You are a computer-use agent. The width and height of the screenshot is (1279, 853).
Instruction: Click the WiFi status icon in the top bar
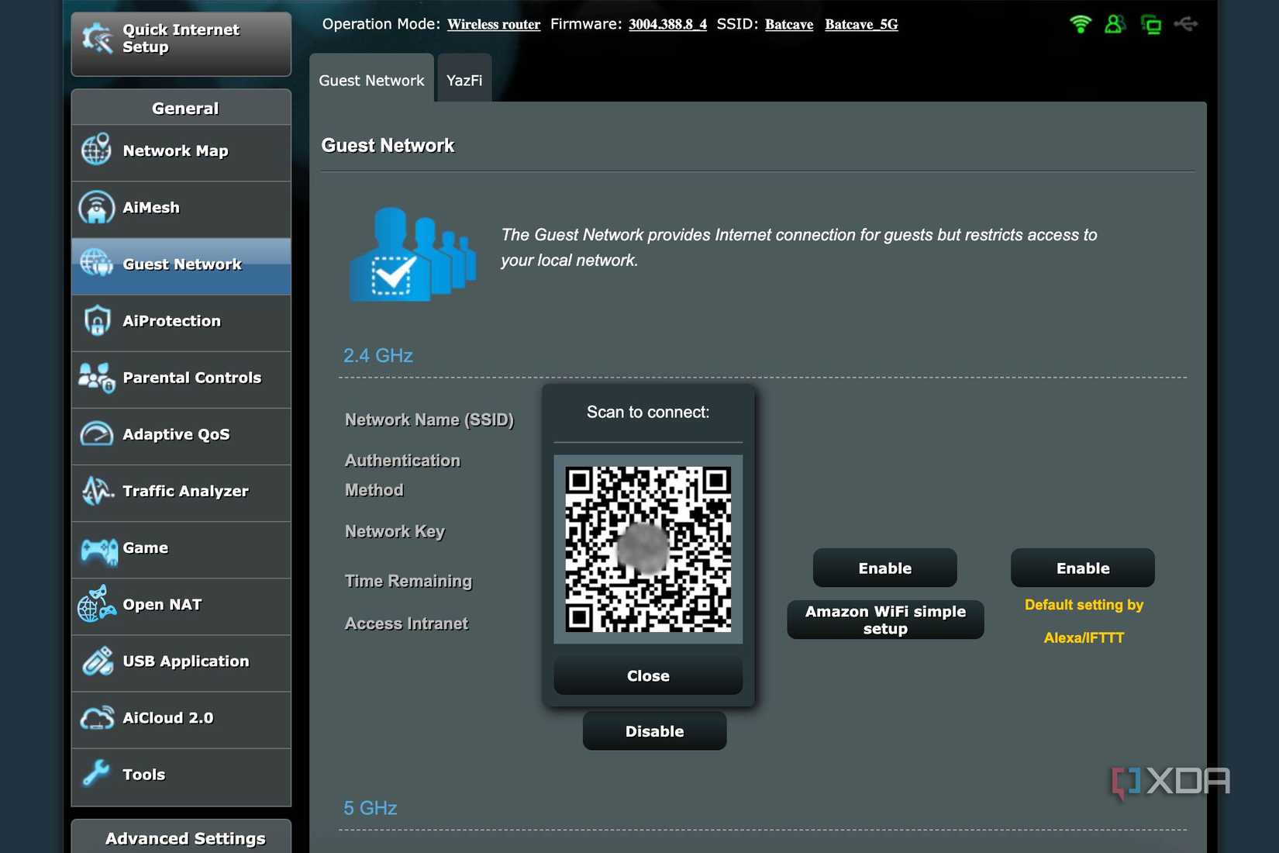pos(1078,24)
